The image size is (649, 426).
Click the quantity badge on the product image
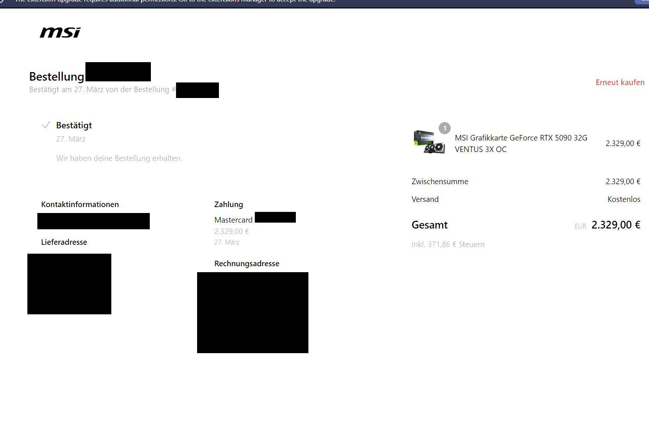click(445, 128)
